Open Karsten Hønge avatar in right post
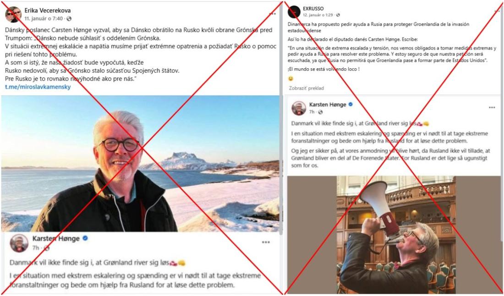The width and height of the screenshot is (504, 296). click(x=299, y=108)
